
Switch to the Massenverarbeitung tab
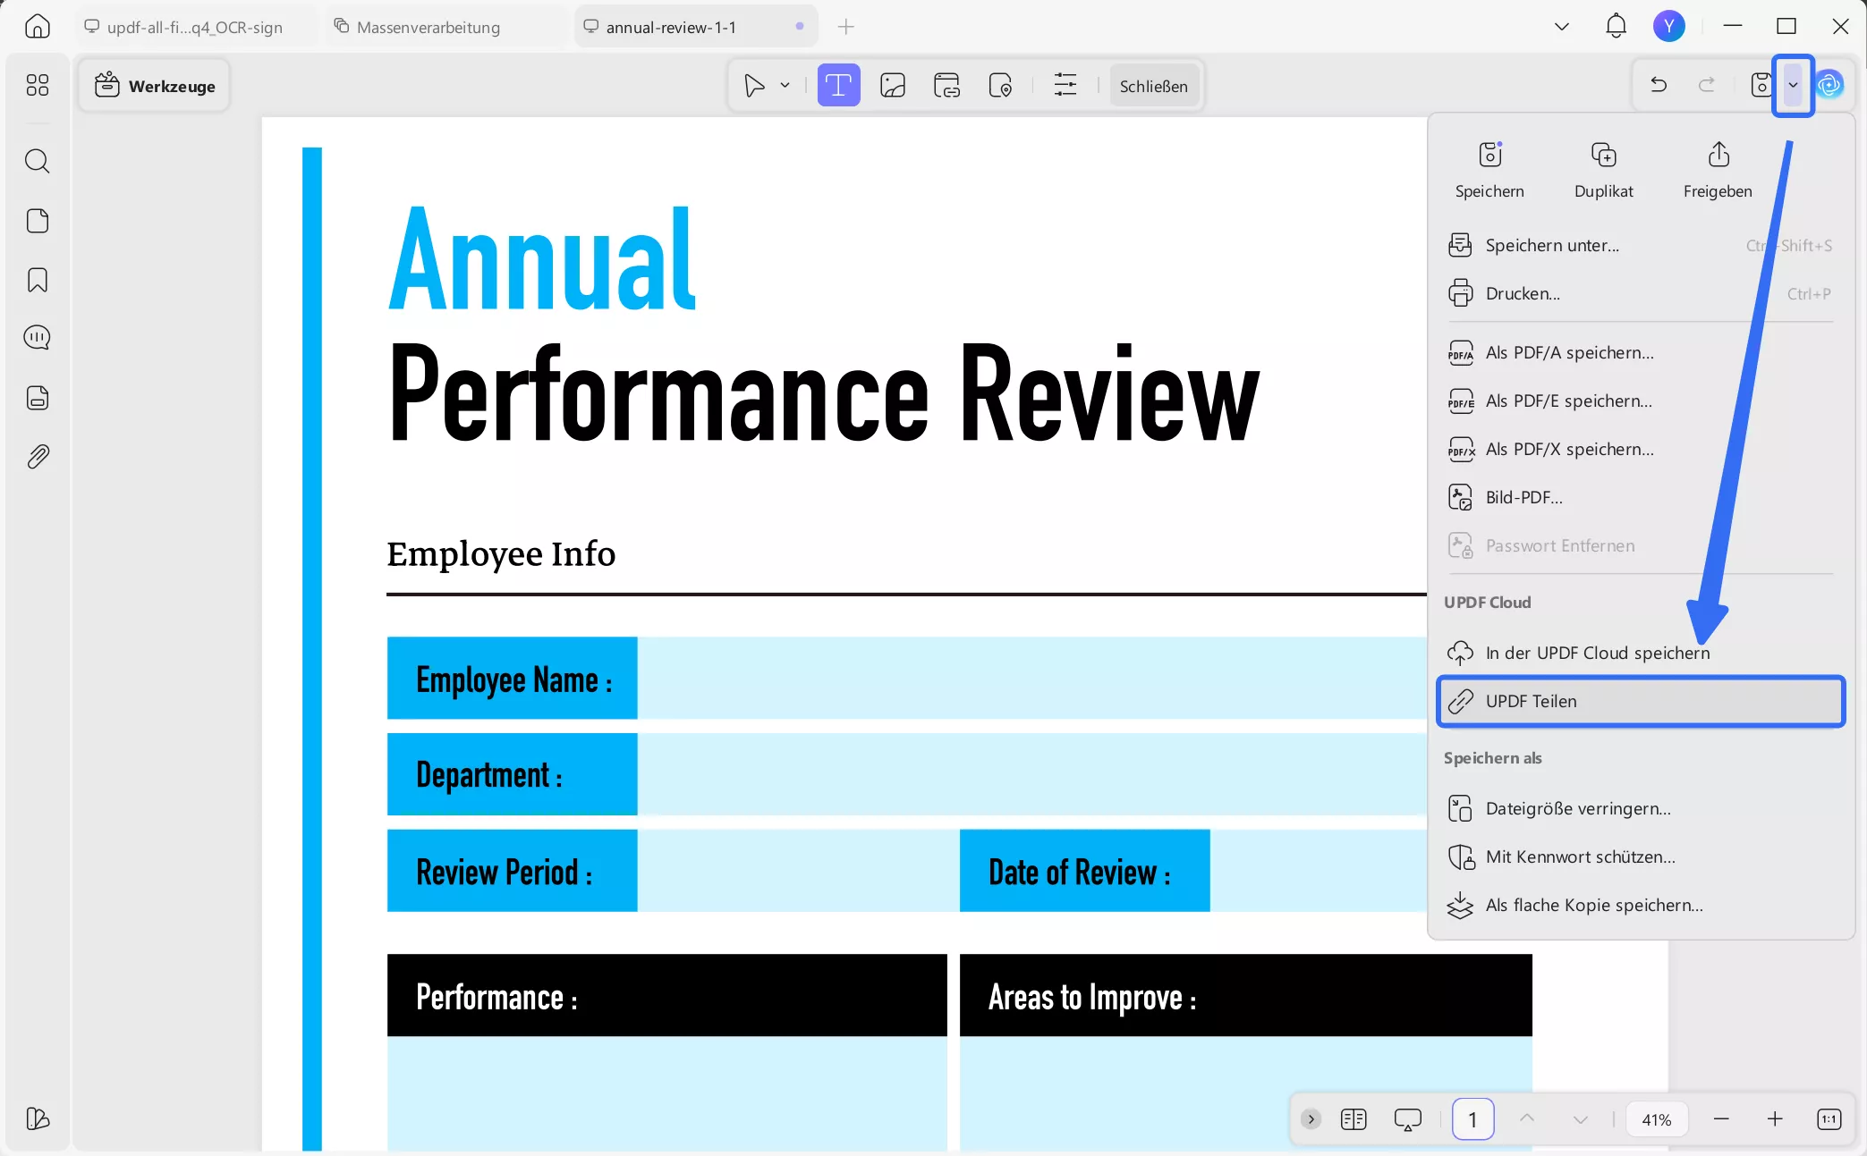coord(428,28)
